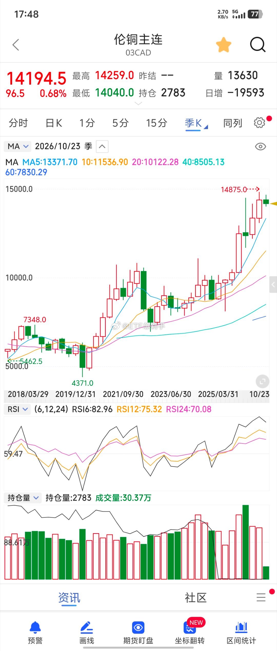Viewport: 277px width, 651px height.
Task: Tap the title 伦铜主连
Action: (138, 39)
